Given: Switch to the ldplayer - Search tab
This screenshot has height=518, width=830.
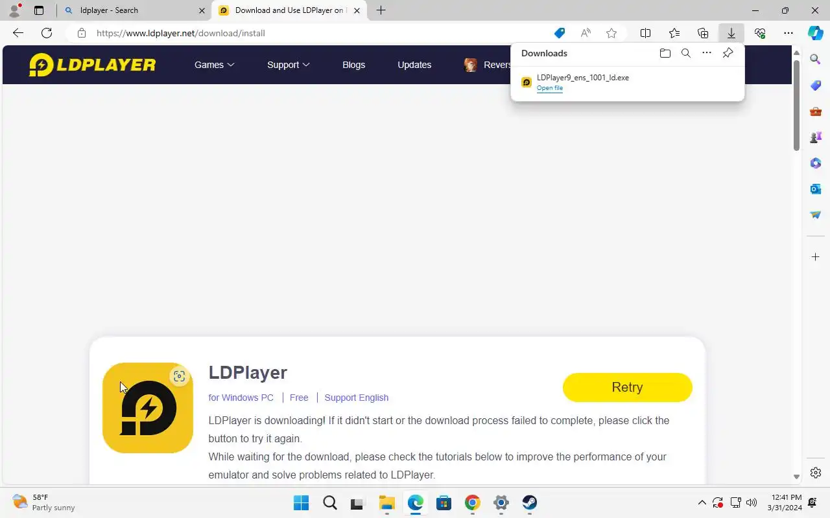Looking at the screenshot, I should [x=134, y=10].
